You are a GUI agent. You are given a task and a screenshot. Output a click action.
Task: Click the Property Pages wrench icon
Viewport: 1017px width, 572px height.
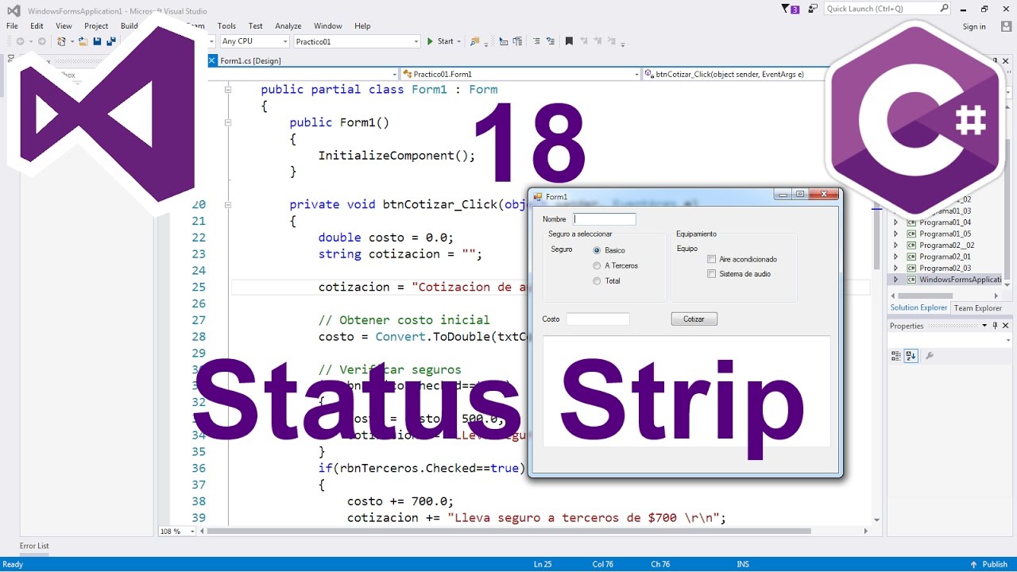[x=930, y=356]
